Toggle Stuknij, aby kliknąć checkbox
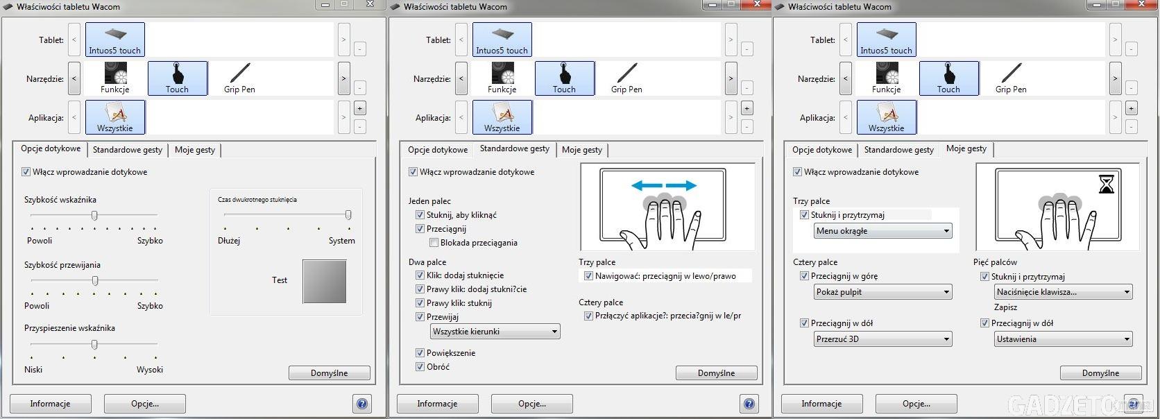 [x=420, y=215]
